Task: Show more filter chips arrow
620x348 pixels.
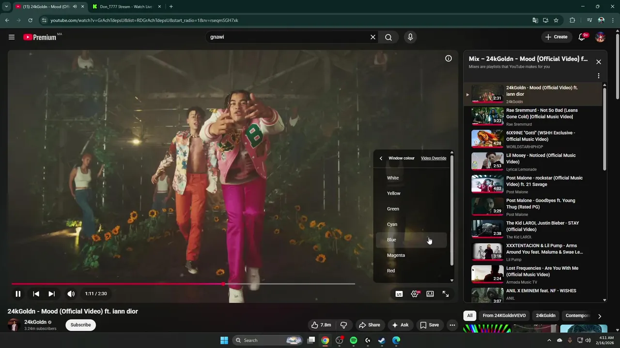Action: (x=600, y=316)
